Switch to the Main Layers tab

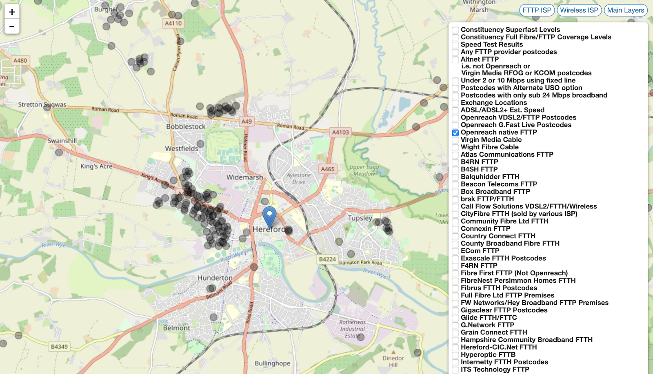click(x=625, y=10)
